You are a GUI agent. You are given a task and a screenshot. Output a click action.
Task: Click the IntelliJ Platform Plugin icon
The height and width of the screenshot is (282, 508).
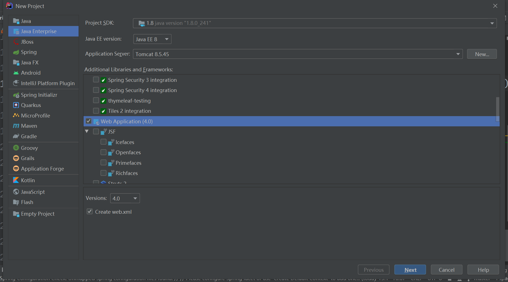point(16,83)
